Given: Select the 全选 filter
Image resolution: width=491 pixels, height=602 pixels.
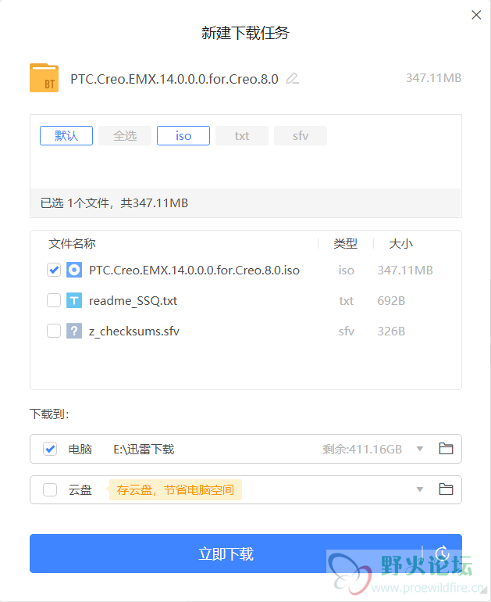Looking at the screenshot, I should click(125, 135).
